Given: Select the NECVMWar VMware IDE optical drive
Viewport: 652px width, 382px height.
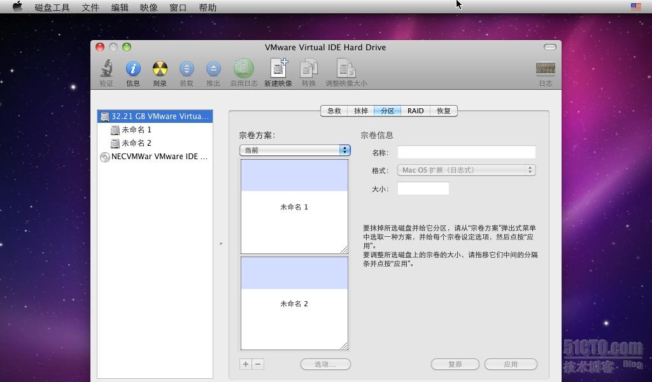Looking at the screenshot, I should pos(155,157).
